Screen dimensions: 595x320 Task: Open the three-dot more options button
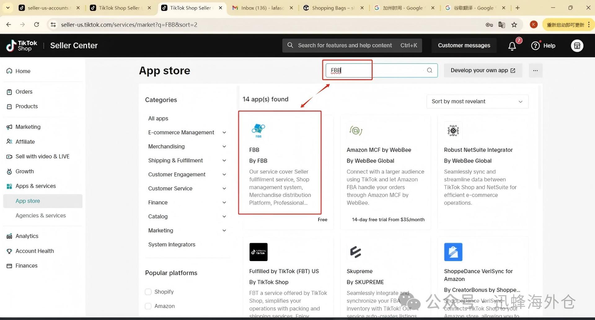[535, 71]
